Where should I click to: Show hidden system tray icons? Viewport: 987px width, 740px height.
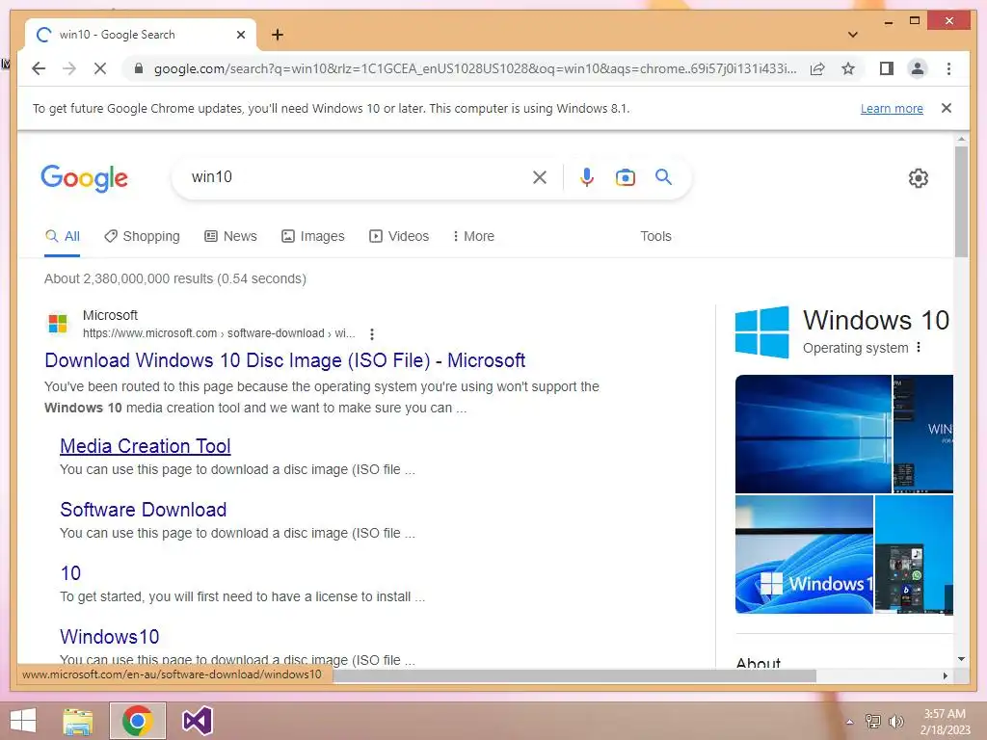coord(849,722)
